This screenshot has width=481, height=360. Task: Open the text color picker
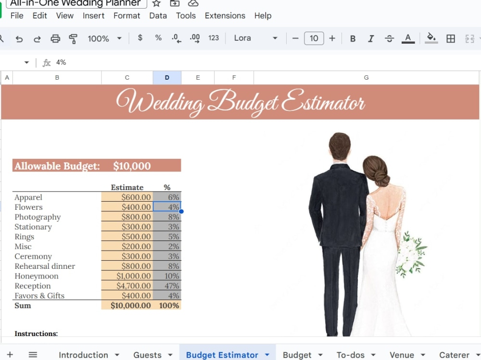tap(408, 38)
